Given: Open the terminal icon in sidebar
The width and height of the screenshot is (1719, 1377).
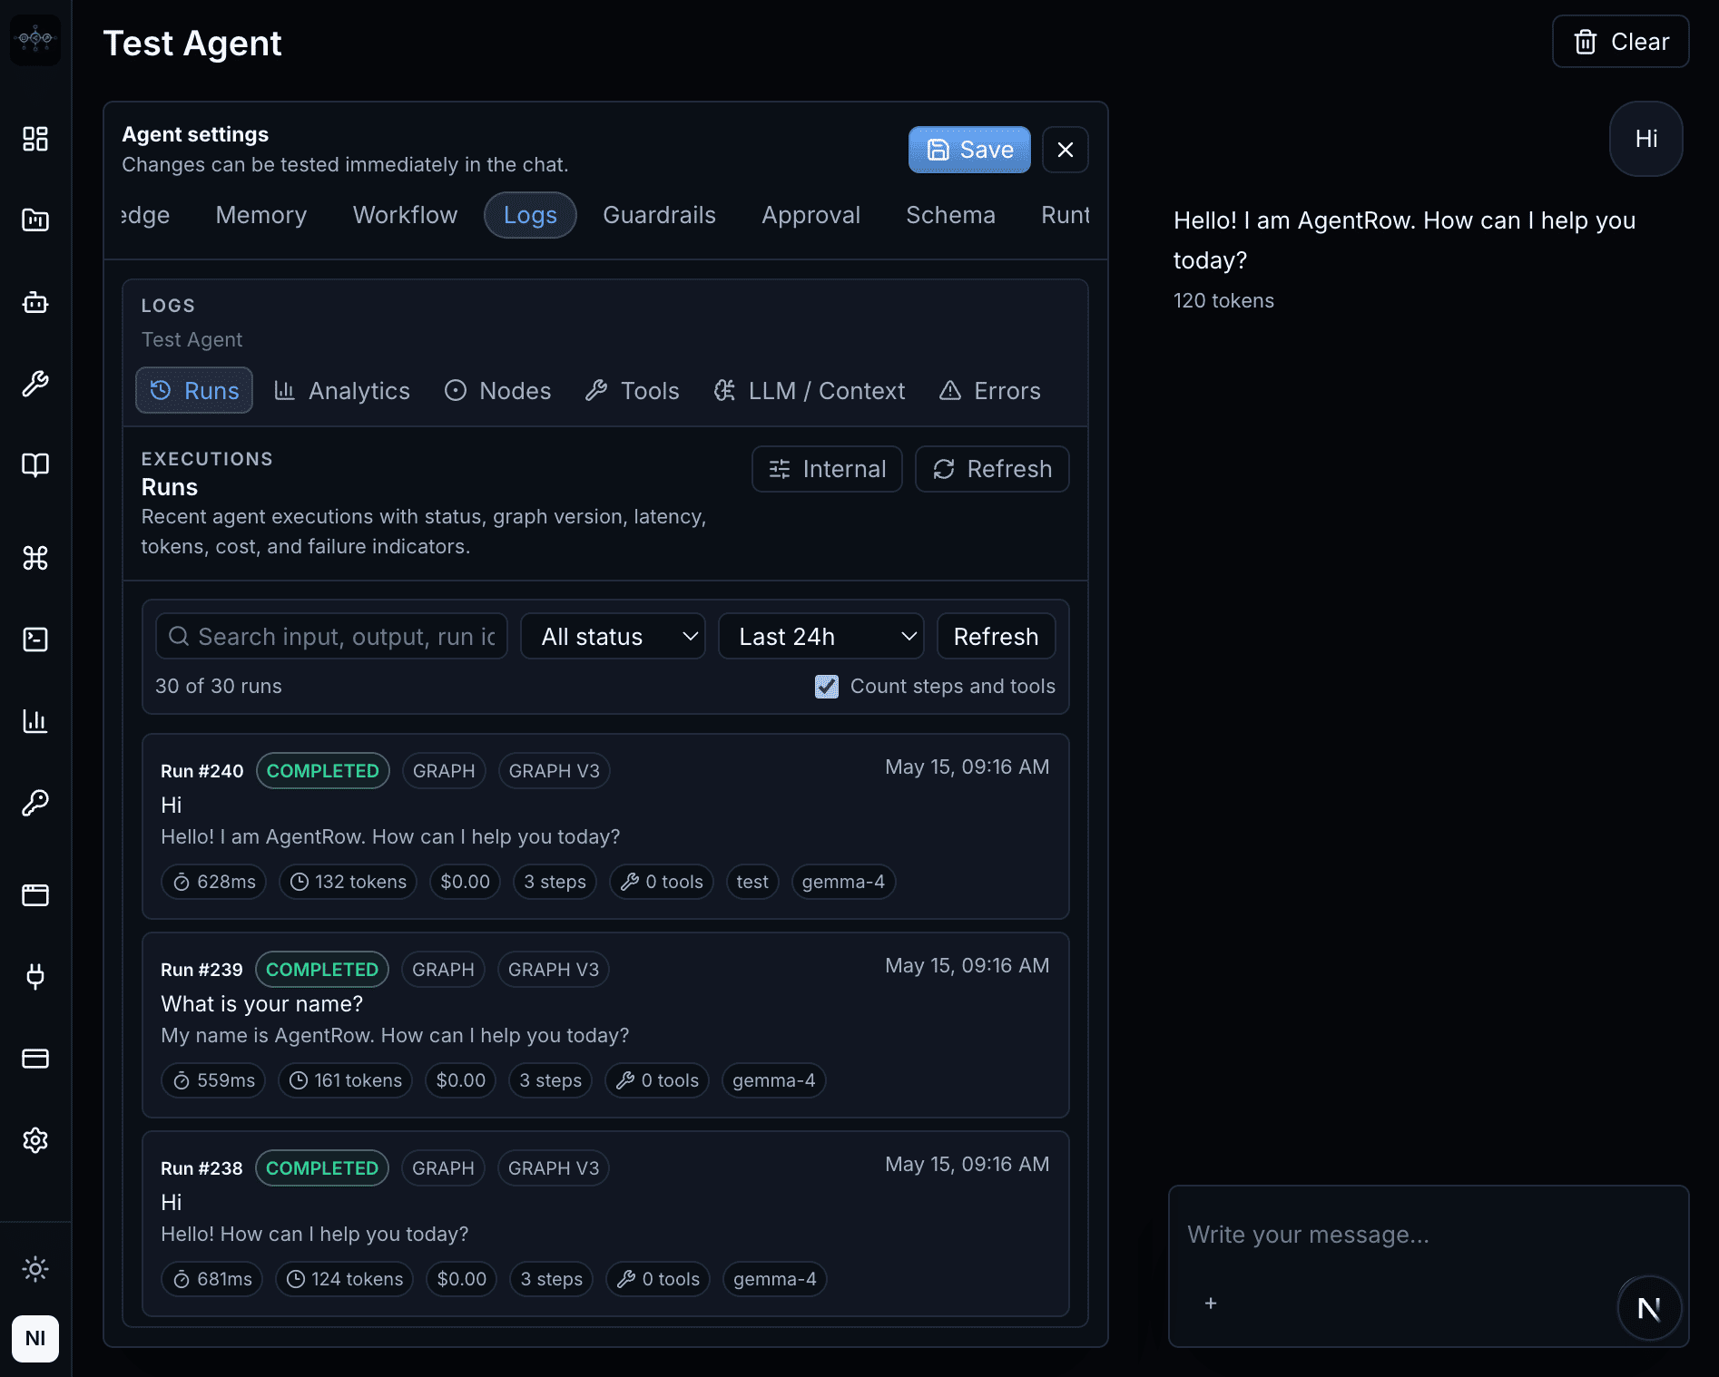Looking at the screenshot, I should 35,640.
